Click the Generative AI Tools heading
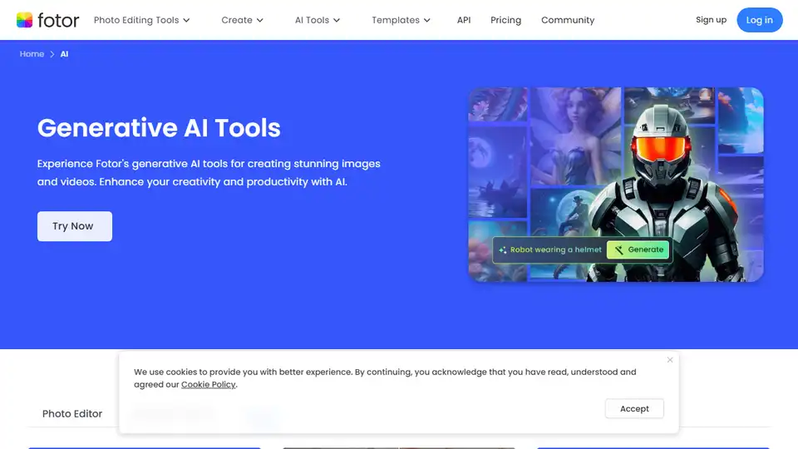The image size is (798, 449). click(159, 128)
